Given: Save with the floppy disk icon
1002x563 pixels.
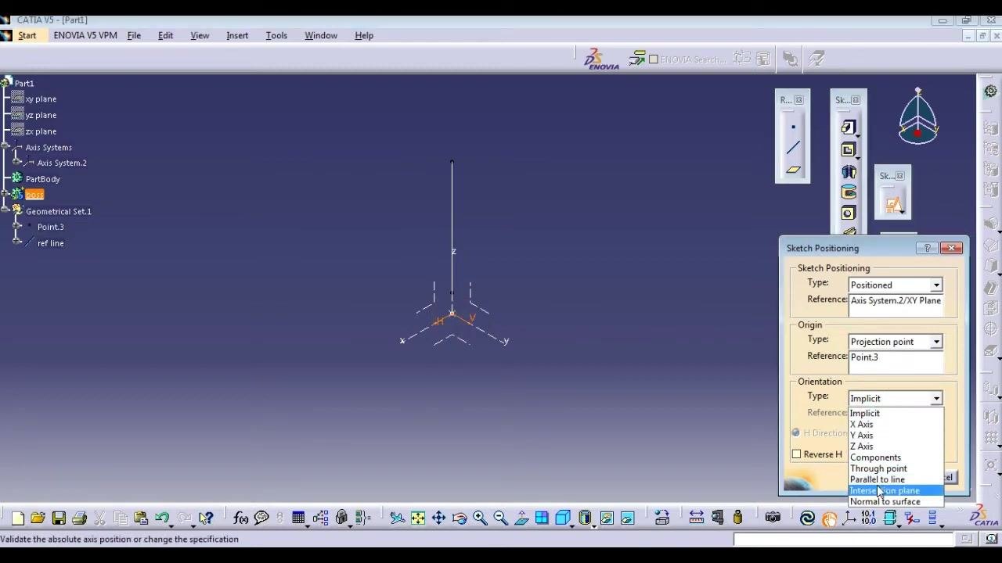Looking at the screenshot, I should (x=59, y=518).
